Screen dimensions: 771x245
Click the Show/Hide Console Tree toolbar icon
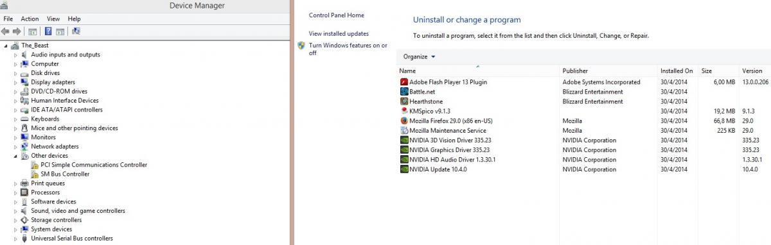tap(32, 31)
